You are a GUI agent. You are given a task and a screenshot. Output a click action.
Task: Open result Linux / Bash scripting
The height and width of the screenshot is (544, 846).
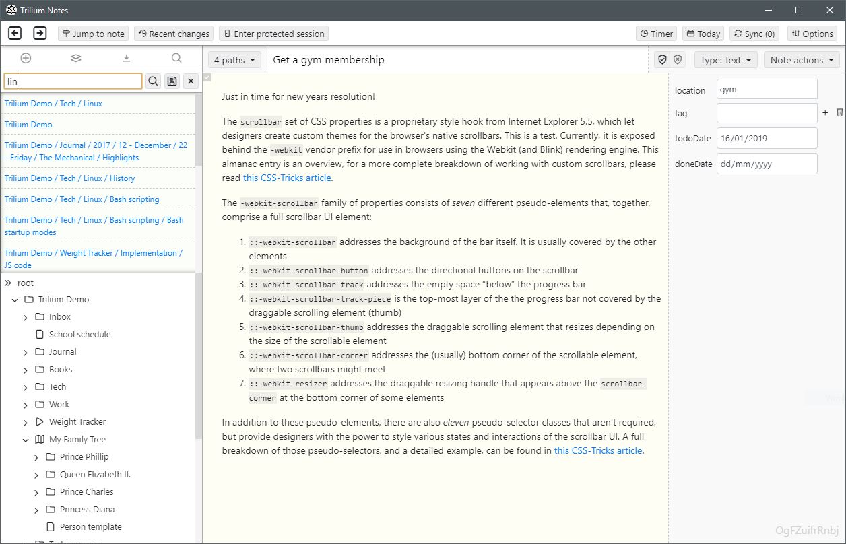pyautogui.click(x=82, y=199)
